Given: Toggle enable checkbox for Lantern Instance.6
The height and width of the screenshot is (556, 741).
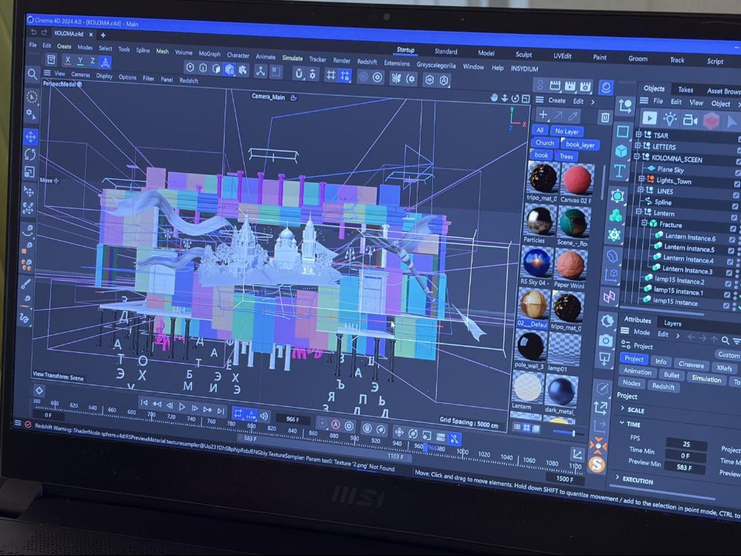Looking at the screenshot, I should click(732, 239).
